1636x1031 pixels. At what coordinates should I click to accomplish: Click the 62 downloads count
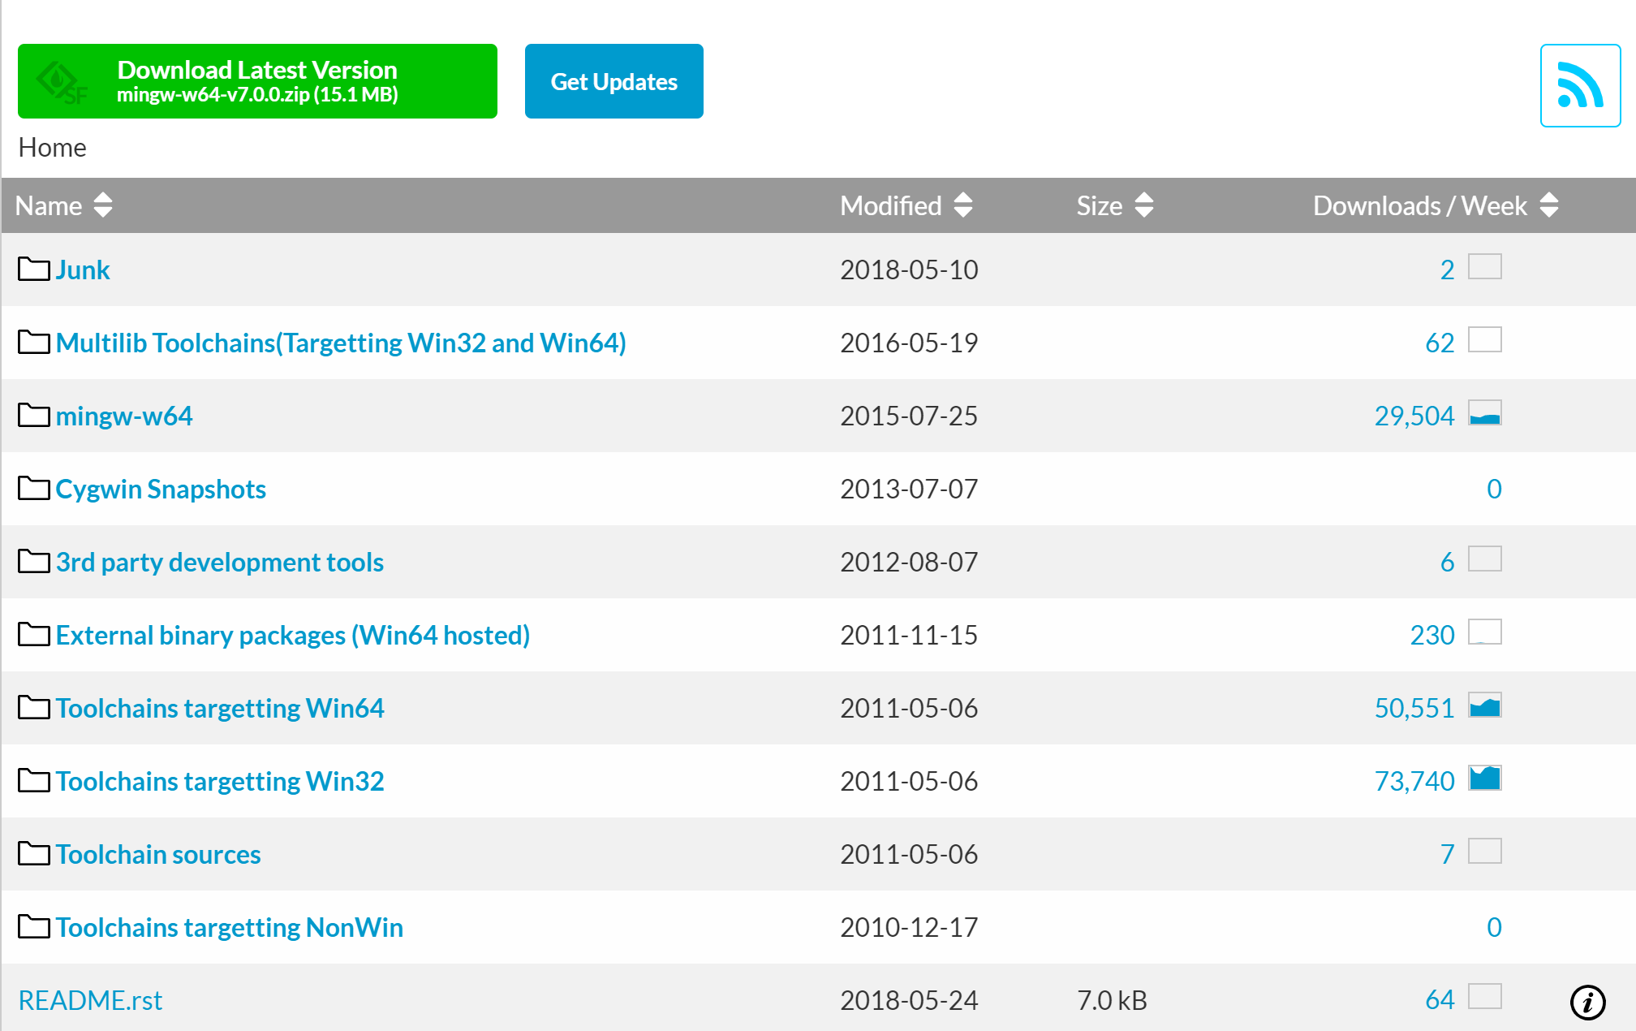(x=1440, y=343)
